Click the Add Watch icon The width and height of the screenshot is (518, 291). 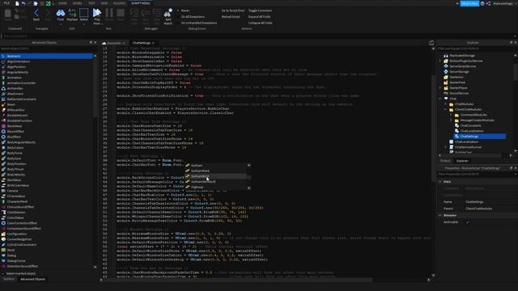(168, 13)
